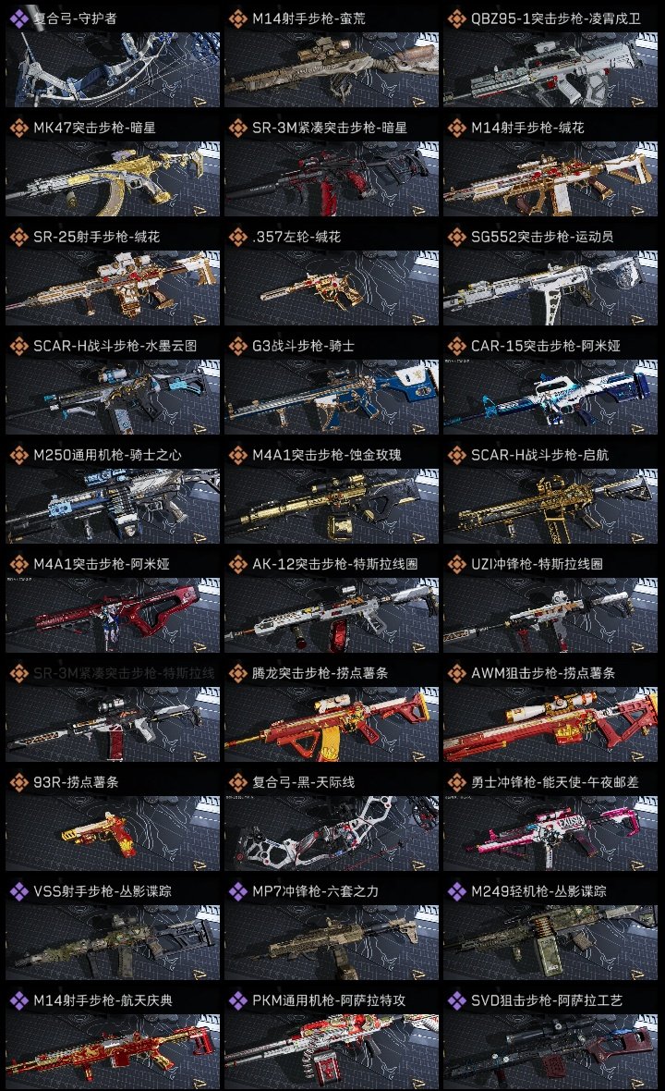Viewport: 665px width, 1091px height.
Task: Click the rarity icon beside SR-3M紧凑突击步枪-暗星
Action: coord(238,128)
